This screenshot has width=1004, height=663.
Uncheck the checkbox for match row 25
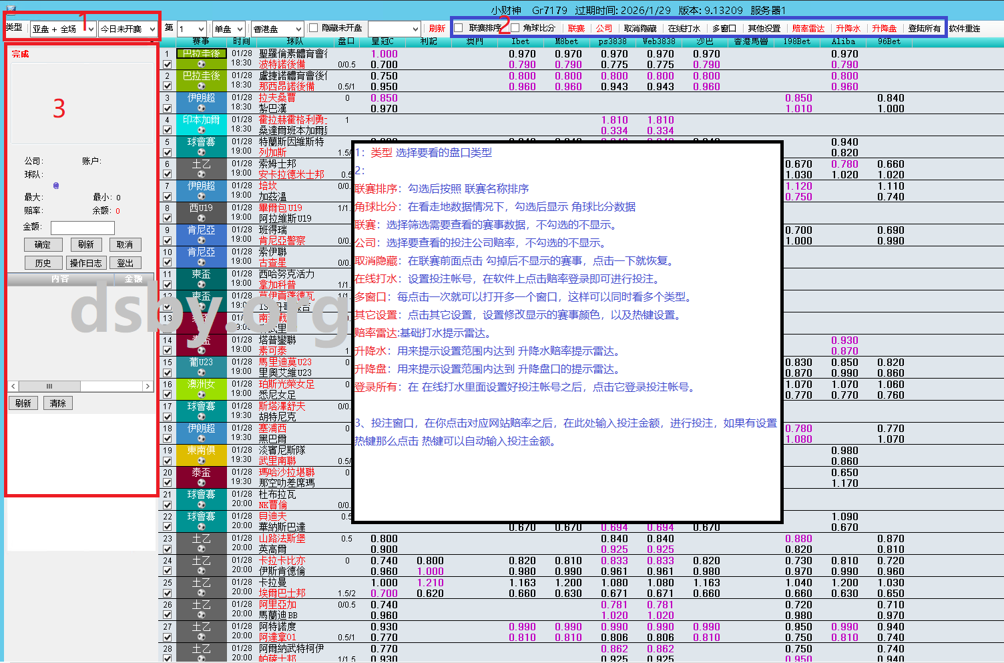click(x=167, y=594)
